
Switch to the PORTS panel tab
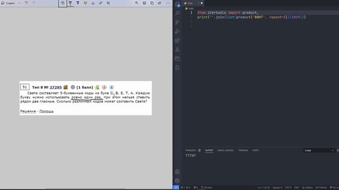(255, 150)
